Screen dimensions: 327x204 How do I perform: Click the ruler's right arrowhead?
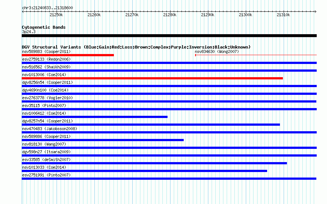[316, 12]
